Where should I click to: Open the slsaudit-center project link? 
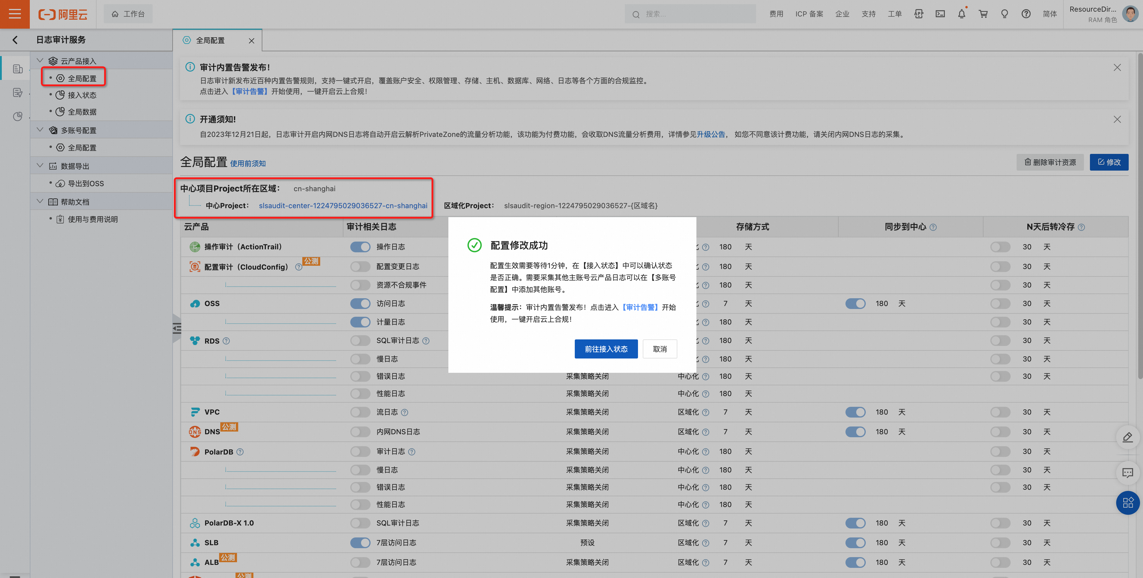click(x=343, y=205)
